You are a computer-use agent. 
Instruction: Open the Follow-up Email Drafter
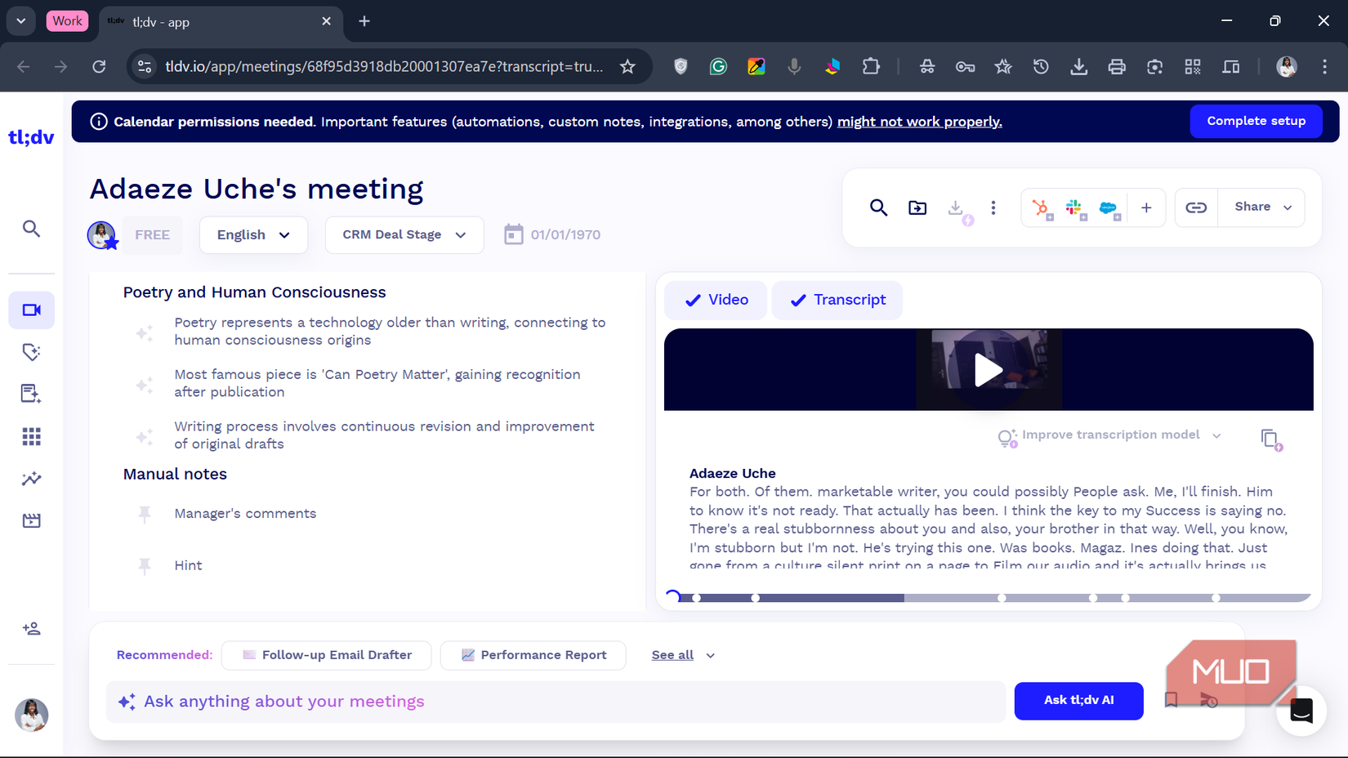point(326,654)
